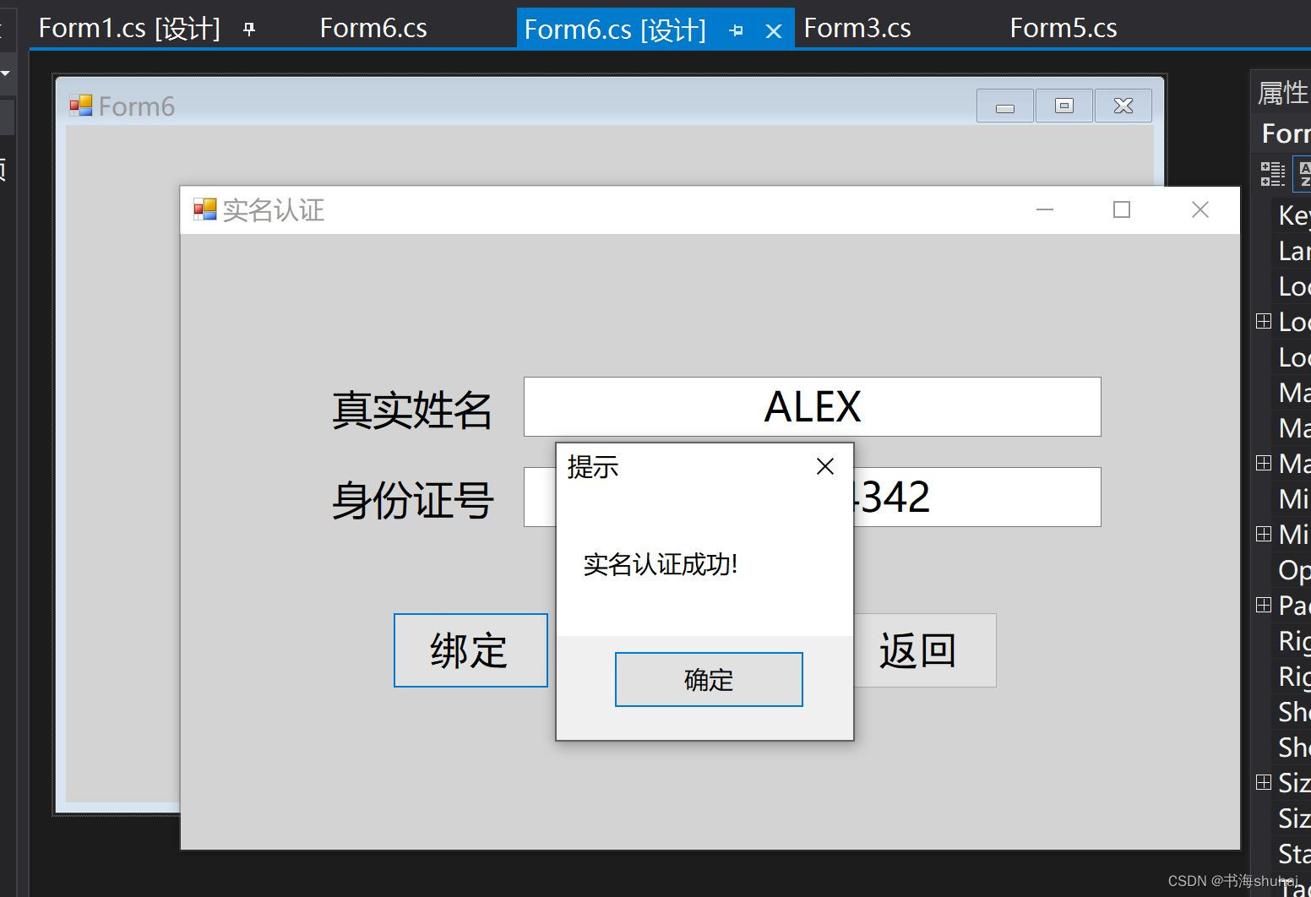1311x897 pixels.
Task: Click the 实名认证 window title icon
Action: 204,209
